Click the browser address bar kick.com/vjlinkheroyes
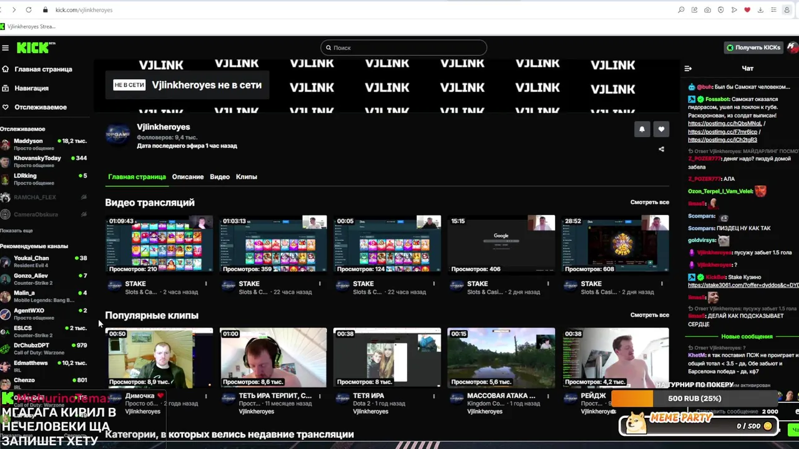 (84, 10)
